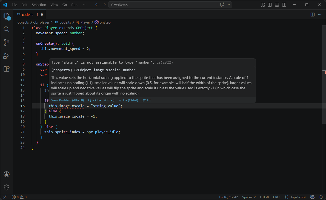Toggle the bottom Panel
326x200 pixels.
click(x=277, y=5)
